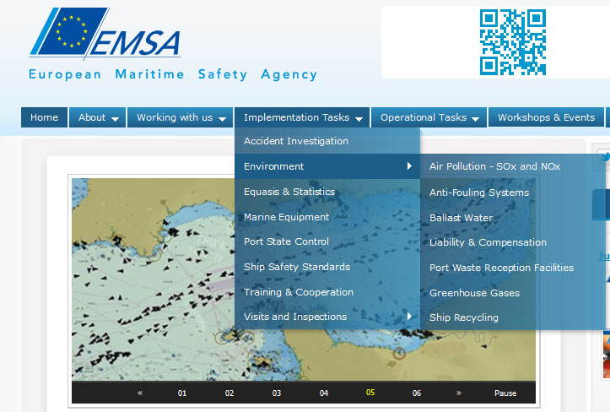Viewport: 610px width, 412px height.
Task: Select Accident Investigation menu entry
Action: (x=327, y=141)
